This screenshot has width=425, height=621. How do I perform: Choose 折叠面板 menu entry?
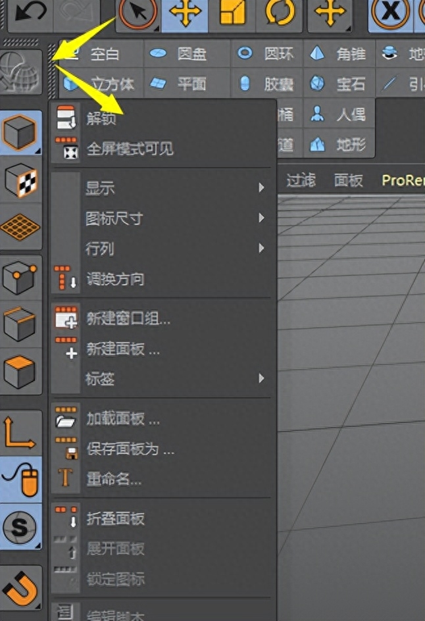pyautogui.click(x=162, y=518)
